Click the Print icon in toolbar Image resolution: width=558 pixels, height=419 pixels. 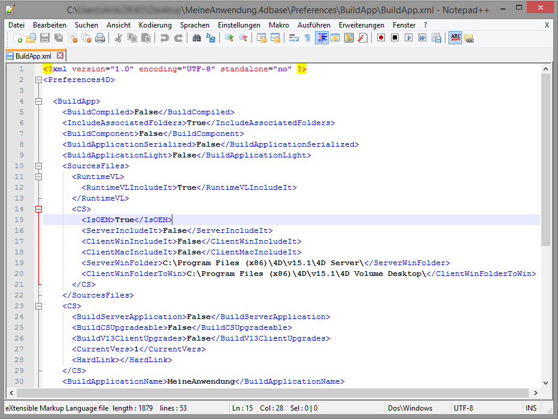[100, 38]
